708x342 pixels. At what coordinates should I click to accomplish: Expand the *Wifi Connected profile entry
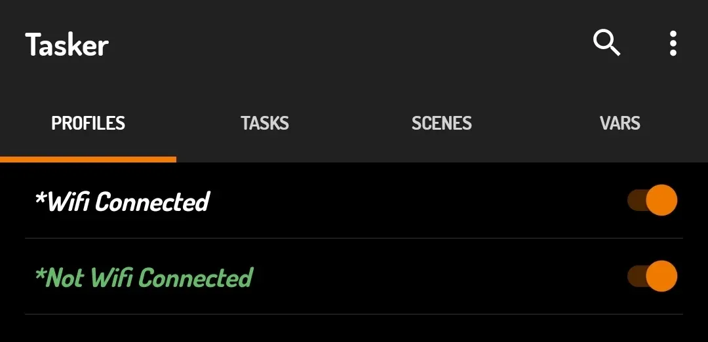tap(122, 201)
